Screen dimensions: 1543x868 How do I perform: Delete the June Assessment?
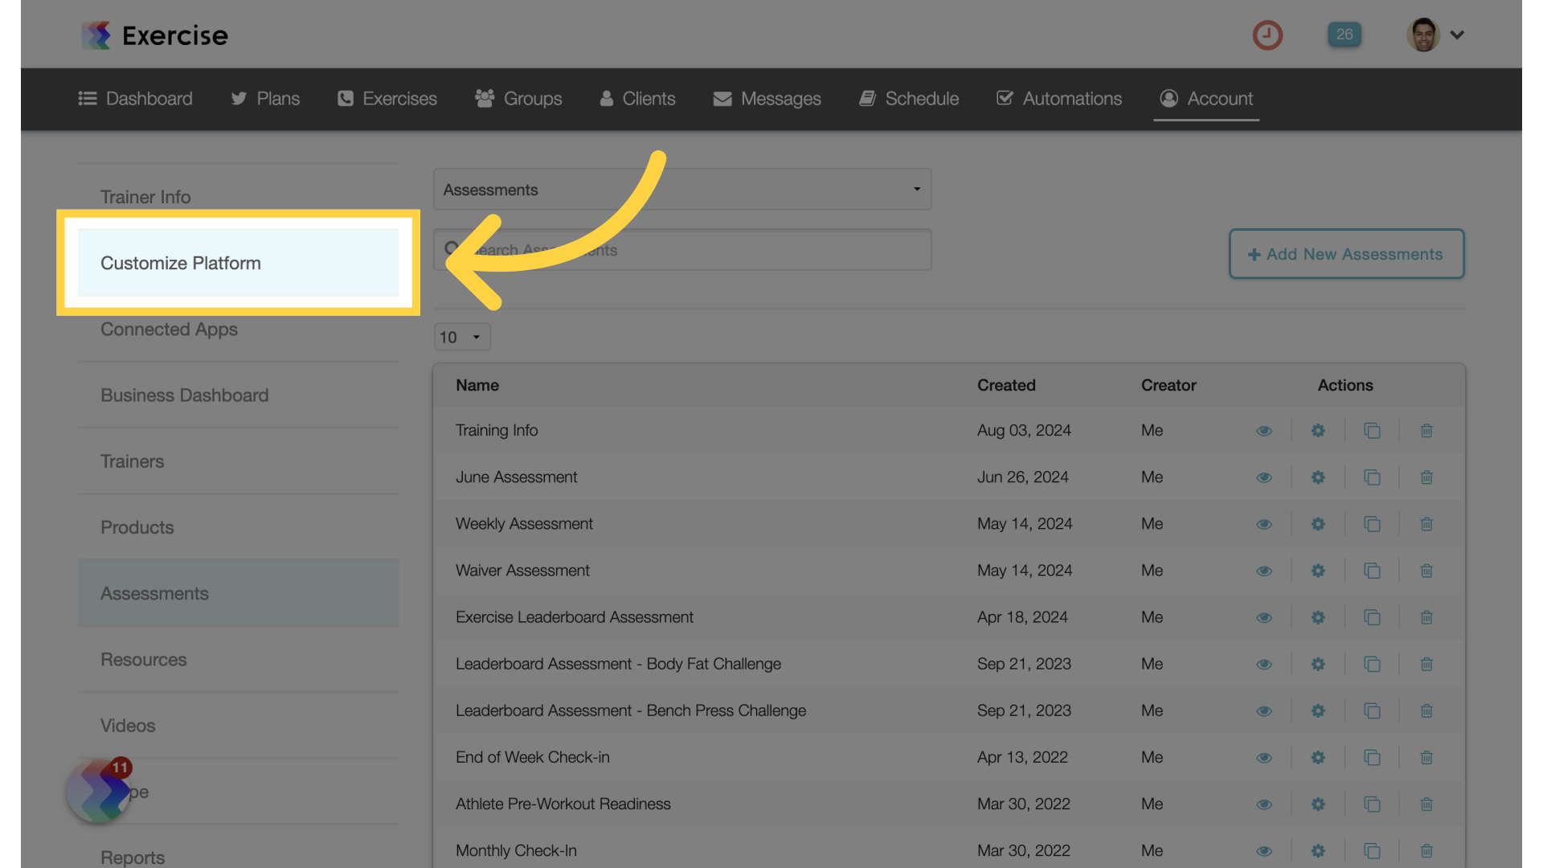[x=1426, y=477]
